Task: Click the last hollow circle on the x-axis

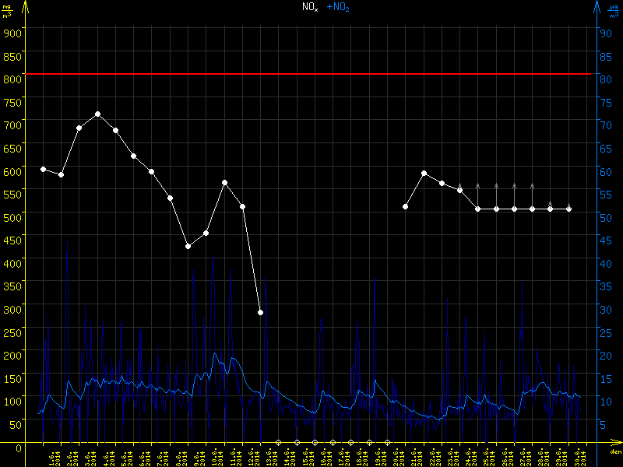Action: point(387,442)
